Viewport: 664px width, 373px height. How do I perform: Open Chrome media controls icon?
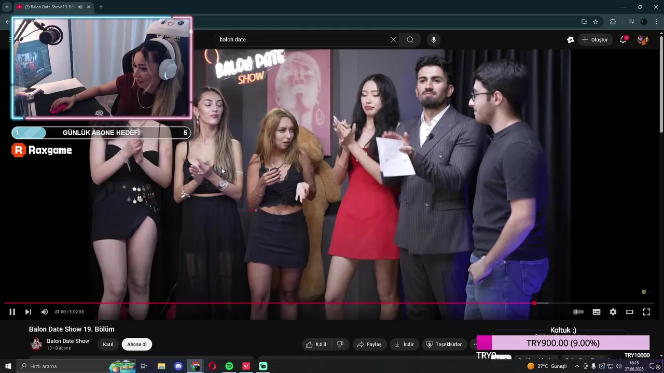(631, 22)
